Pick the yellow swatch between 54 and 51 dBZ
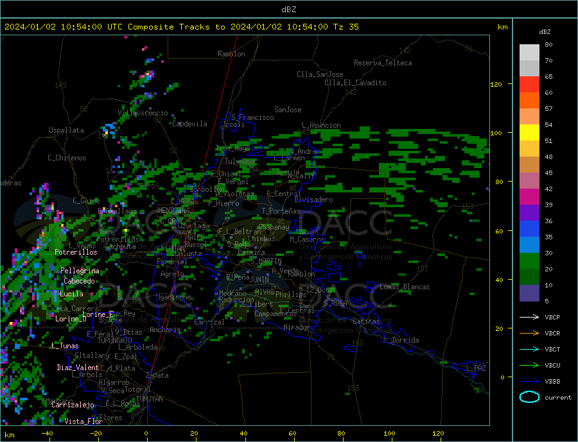Screen dimensions: 578x442 (x=529, y=133)
